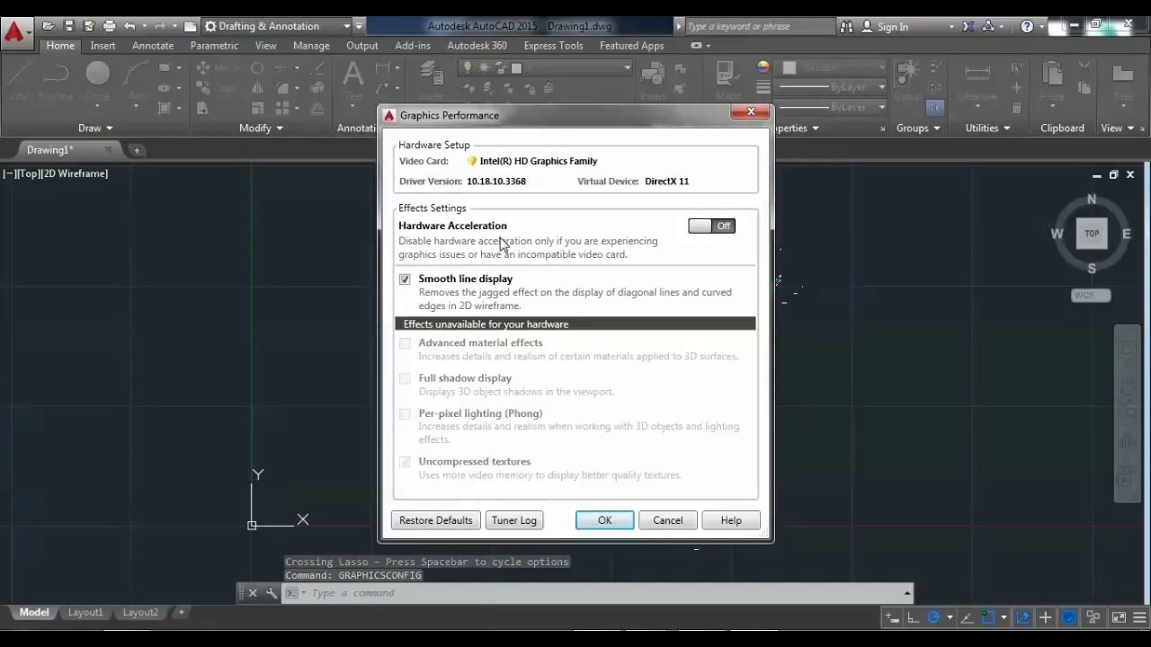This screenshot has height=647, width=1151.
Task: Click the Match Properties icon
Action: pos(727,79)
